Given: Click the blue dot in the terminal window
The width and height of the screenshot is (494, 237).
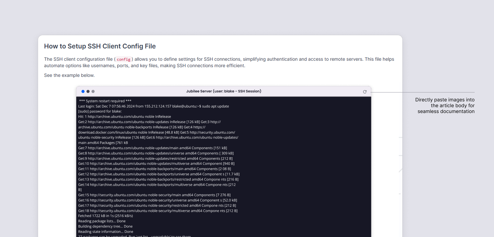Looking at the screenshot, I should coord(83,91).
